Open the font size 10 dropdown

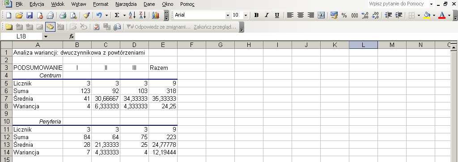(246, 15)
